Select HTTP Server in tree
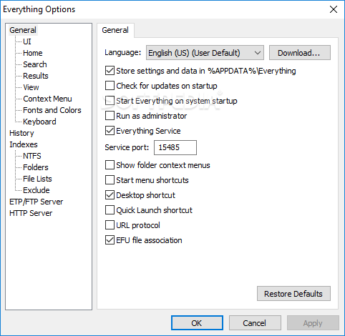Image resolution: width=345 pixels, height=336 pixels. point(31,213)
